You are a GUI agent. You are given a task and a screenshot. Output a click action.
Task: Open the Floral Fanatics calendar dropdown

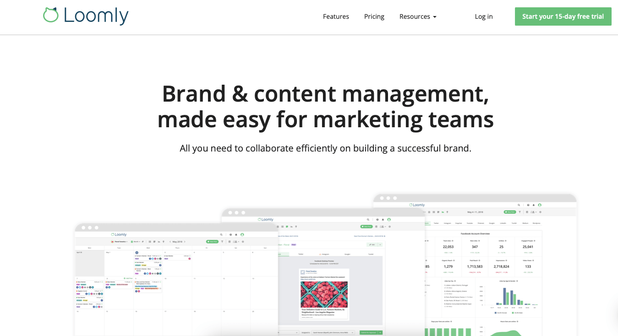point(120,242)
